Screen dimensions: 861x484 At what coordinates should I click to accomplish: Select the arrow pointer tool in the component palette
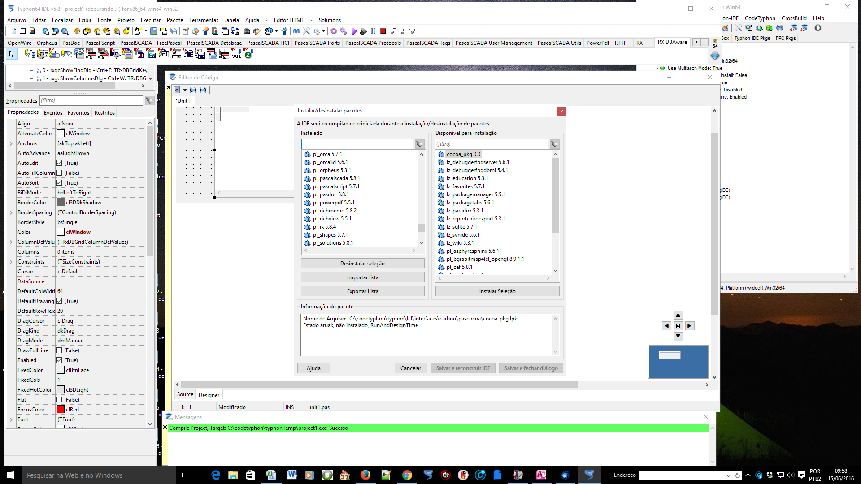[x=11, y=54]
